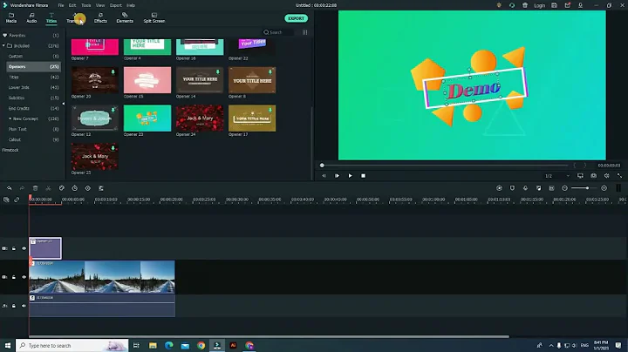Image resolution: width=628 pixels, height=352 pixels.
Task: Select the Opener 23 thumbnail
Action: pyautogui.click(x=147, y=118)
